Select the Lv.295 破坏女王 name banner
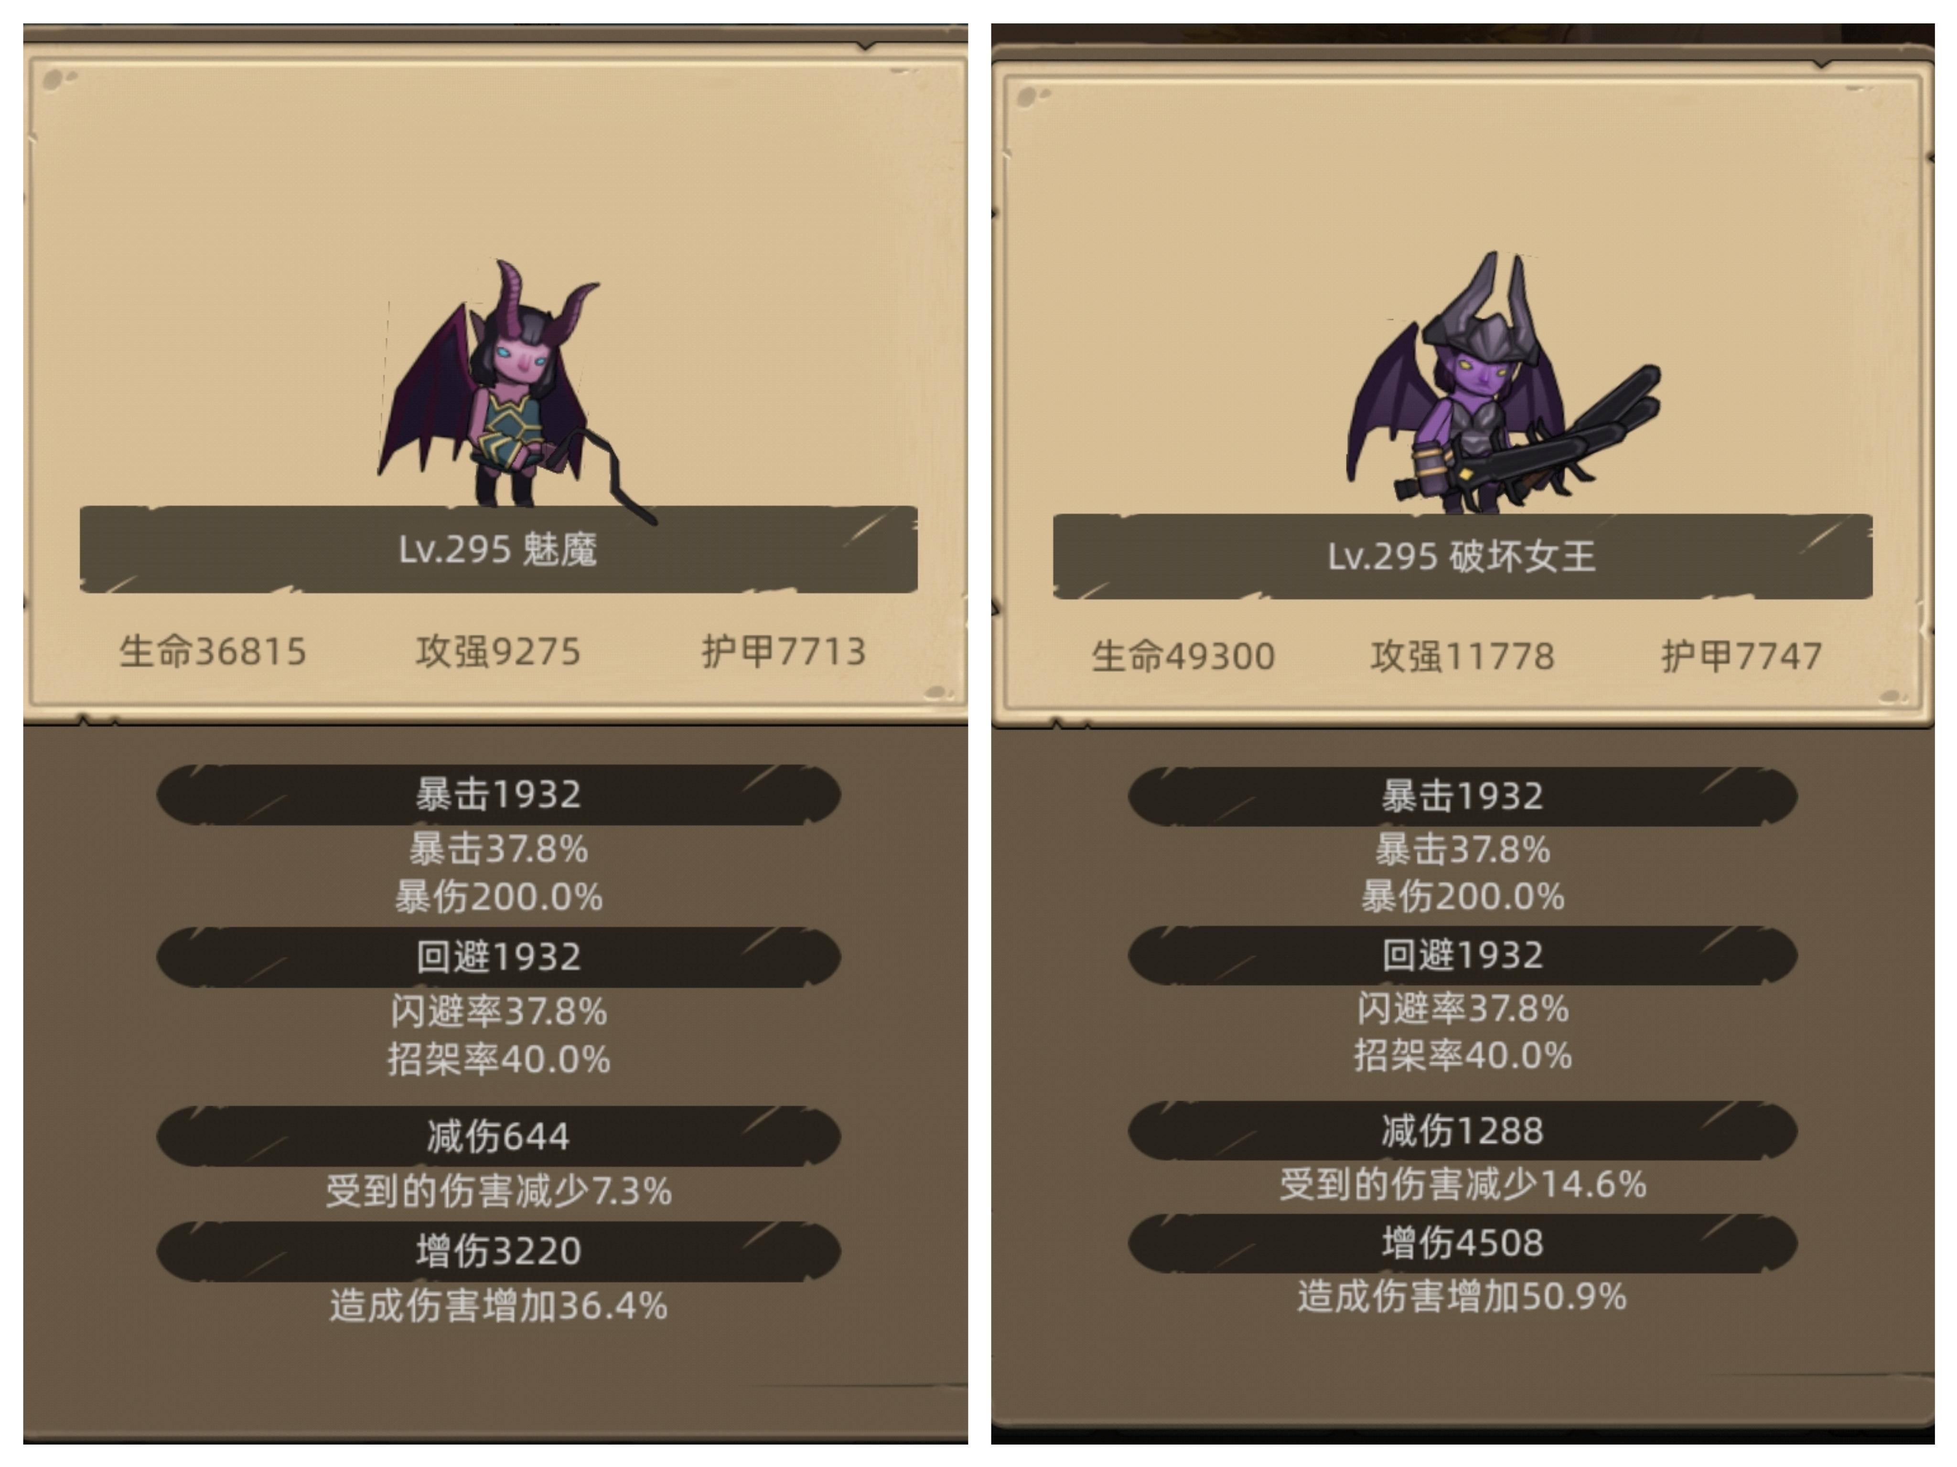Screen dimensions: 1957x1467 1462,556
